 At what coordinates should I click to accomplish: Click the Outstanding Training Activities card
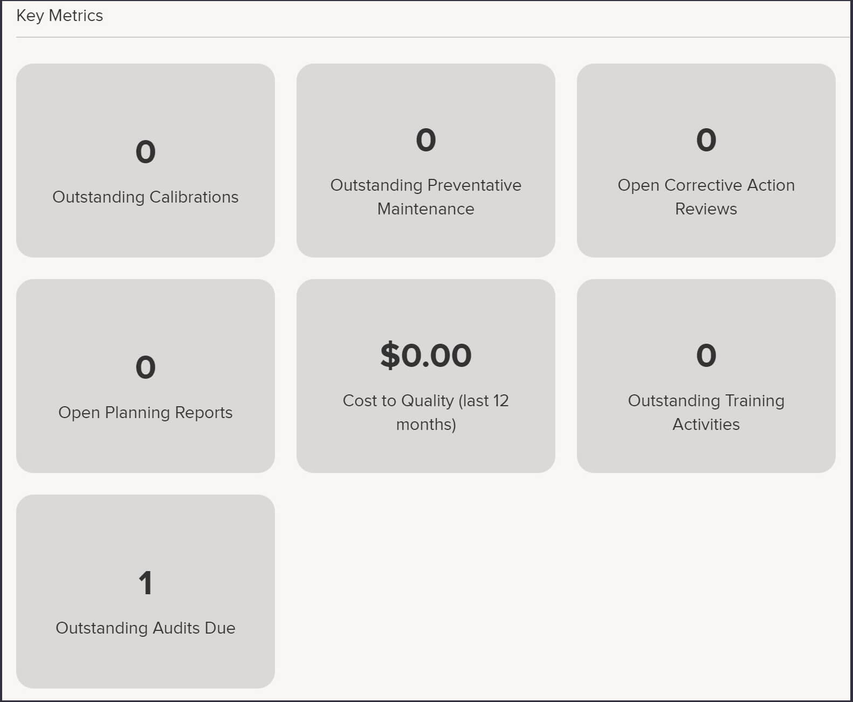706,376
